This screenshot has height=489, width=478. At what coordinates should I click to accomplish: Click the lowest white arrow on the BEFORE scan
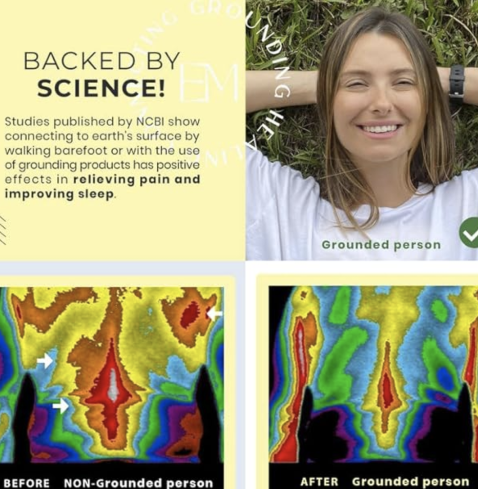pyautogui.click(x=61, y=405)
